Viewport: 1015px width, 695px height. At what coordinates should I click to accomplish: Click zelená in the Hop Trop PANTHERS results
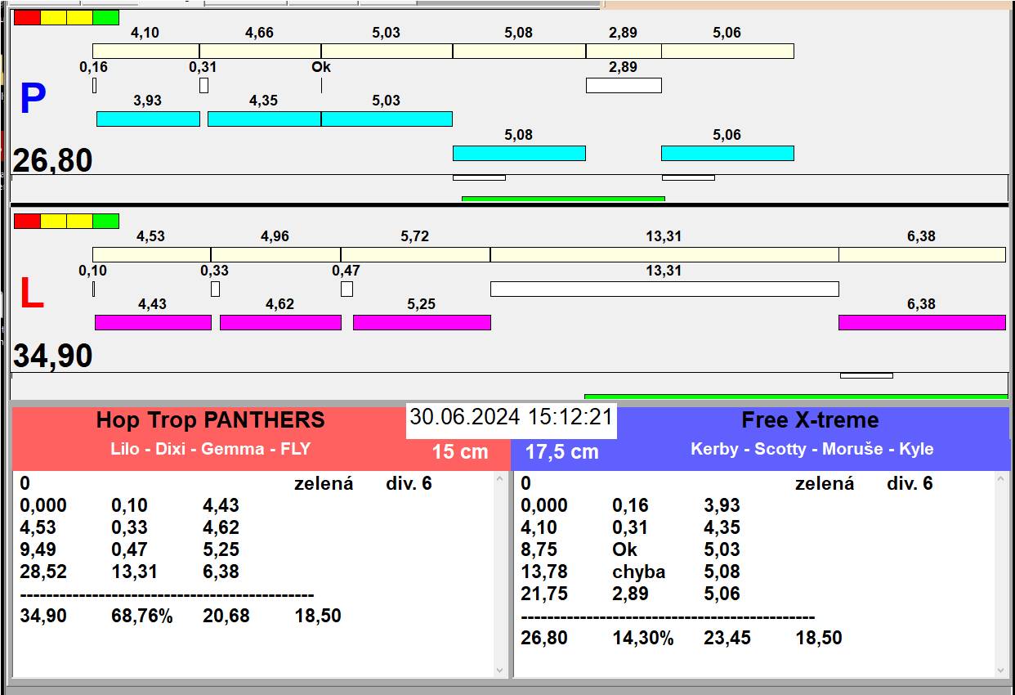324,483
